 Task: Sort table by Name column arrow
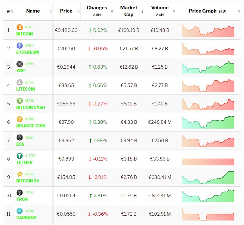50,11
